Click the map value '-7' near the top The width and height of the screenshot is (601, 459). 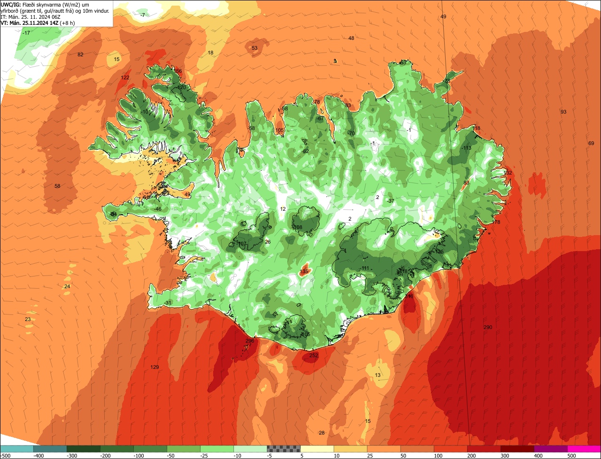[143, 15]
